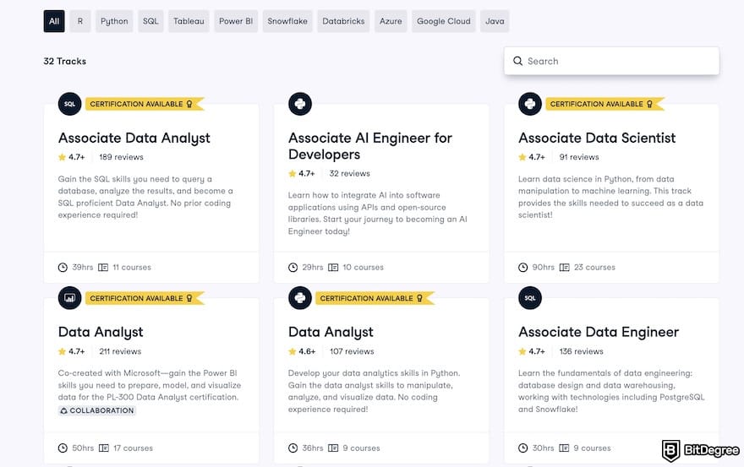Click Python icon on 107-review Data Analyst card

pyautogui.click(x=300, y=298)
